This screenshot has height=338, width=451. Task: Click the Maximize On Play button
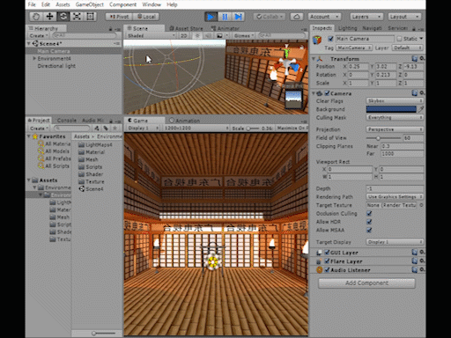[x=292, y=129]
